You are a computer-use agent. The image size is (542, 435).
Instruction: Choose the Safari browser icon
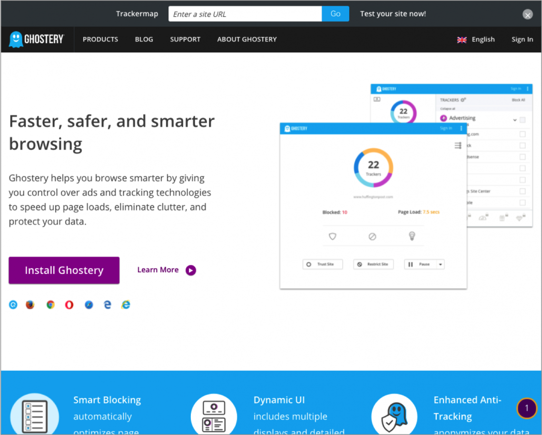pyautogui.click(x=89, y=305)
